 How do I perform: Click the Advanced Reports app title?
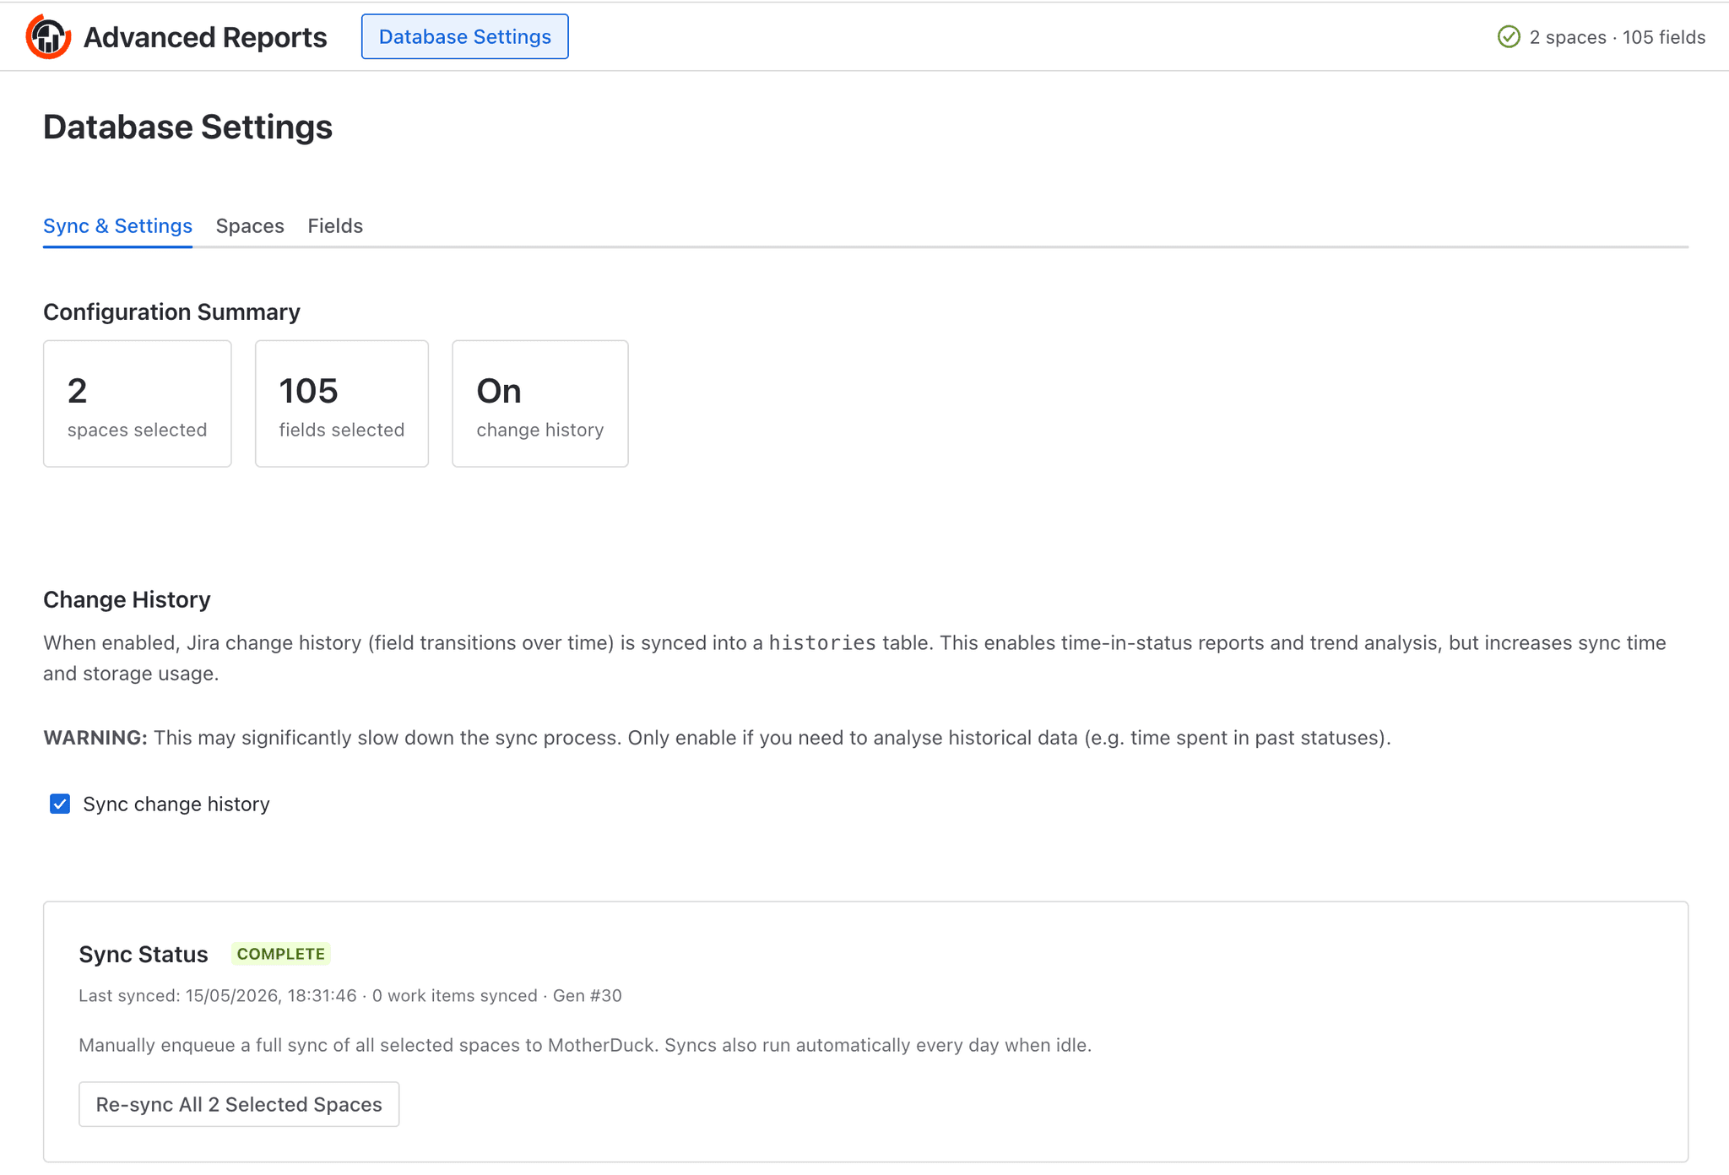pos(205,37)
